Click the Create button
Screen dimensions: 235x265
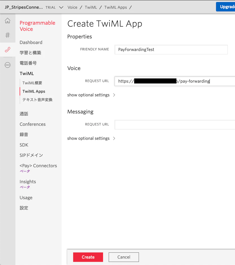coord(88,257)
